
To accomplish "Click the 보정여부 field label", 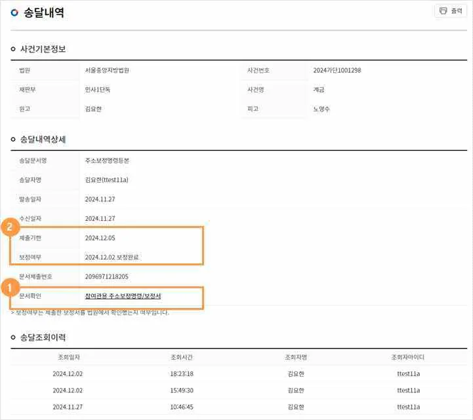I will [30, 258].
